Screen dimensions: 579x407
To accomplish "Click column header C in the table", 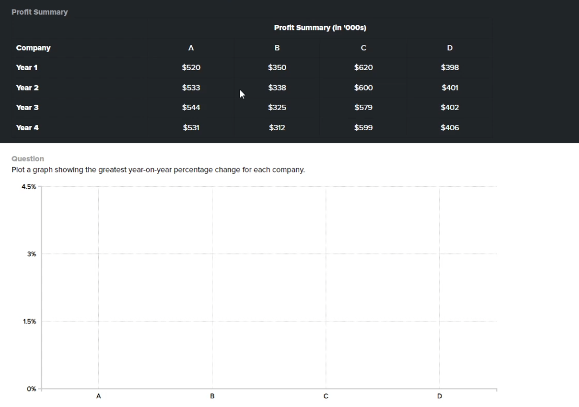I will [x=363, y=48].
